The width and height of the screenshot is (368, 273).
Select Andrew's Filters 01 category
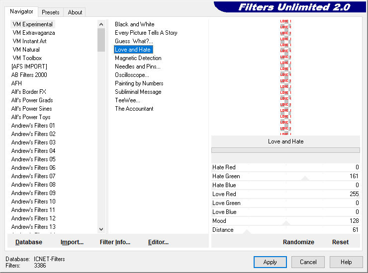[33, 126]
